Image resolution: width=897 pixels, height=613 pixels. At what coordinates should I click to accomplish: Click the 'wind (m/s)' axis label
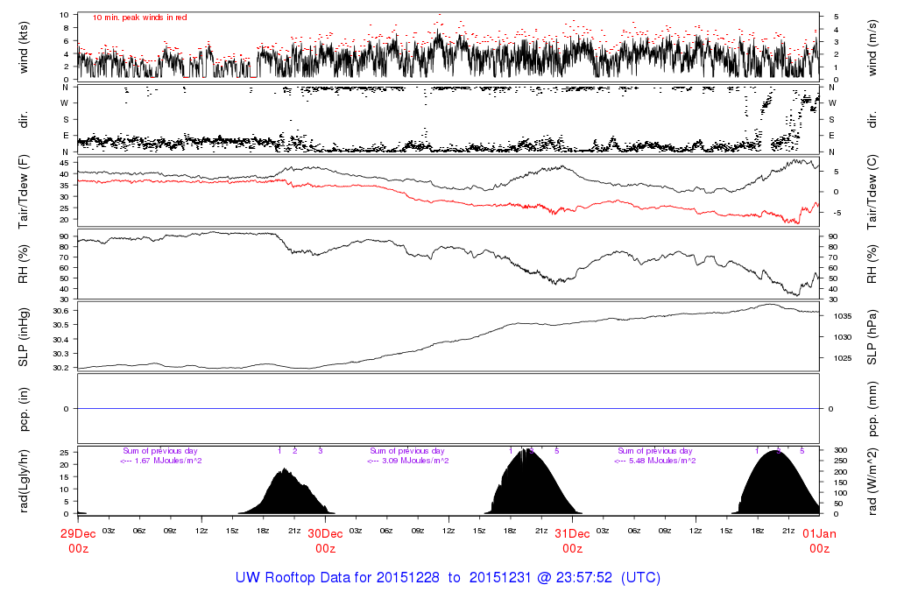click(873, 47)
